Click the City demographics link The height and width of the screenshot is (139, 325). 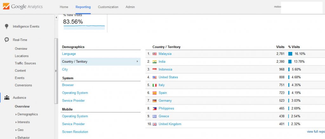click(65, 70)
